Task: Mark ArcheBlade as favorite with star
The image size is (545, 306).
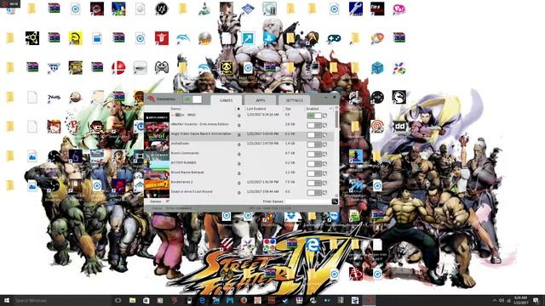Action: point(238,144)
